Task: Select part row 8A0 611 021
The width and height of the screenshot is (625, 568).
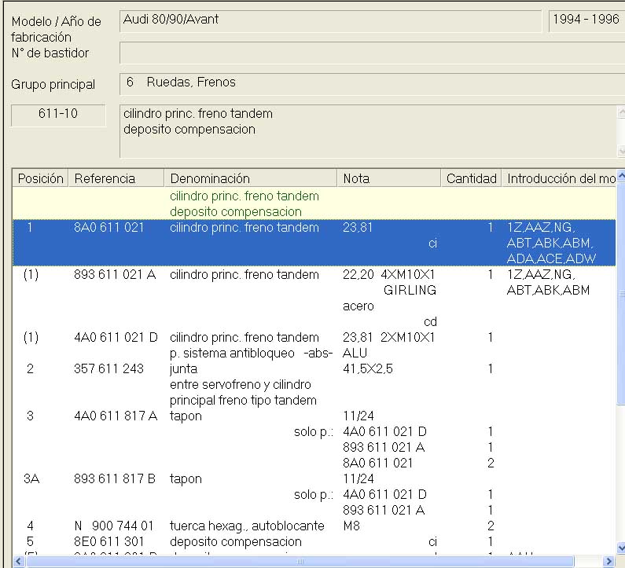Action: (x=314, y=243)
